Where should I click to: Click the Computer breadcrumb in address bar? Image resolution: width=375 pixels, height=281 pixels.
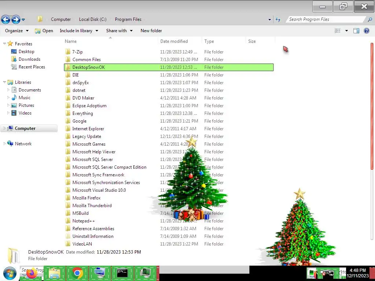tap(61, 19)
